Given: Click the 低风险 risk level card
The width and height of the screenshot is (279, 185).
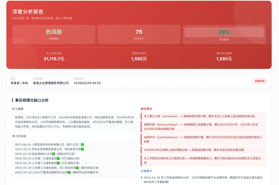Looking at the screenshot, I should pyautogui.click(x=54, y=35).
